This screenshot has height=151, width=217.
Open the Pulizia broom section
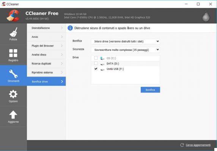pyautogui.click(x=13, y=34)
